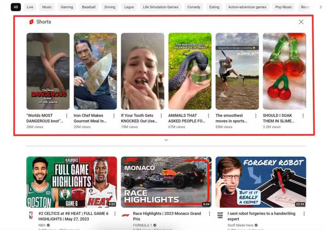Enable the Comedy content filter
Viewport: 325px width, 230px height.
pos(194,7)
